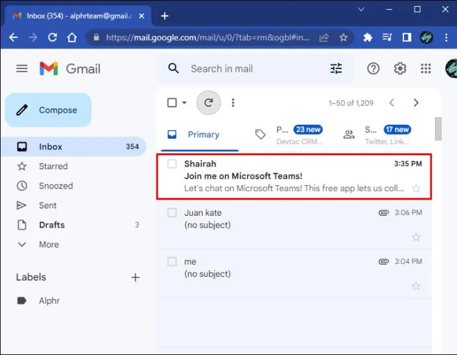Open the More options three-dot menu in mail toolbar
457x355 pixels.
(x=233, y=102)
